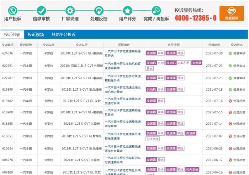This screenshot has width=249, height=175.
Task: Open complaint 618565 description link
Action: click(x=123, y=124)
